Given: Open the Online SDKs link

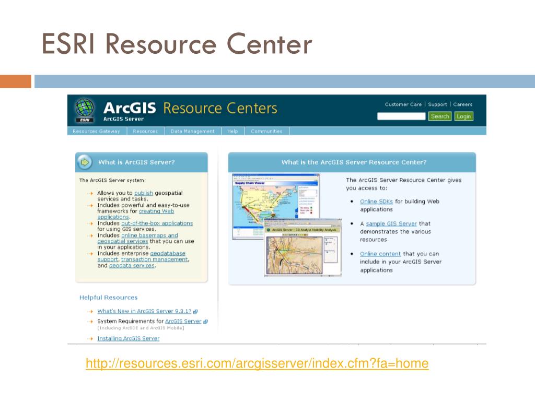Looking at the screenshot, I should (x=376, y=202).
